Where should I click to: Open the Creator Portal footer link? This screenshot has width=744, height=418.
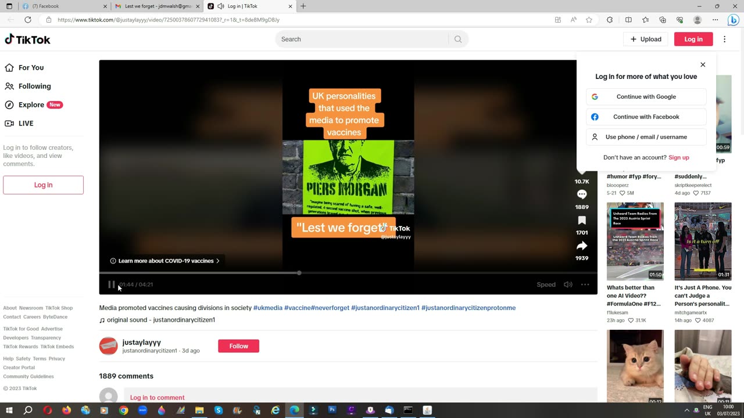[19, 367]
